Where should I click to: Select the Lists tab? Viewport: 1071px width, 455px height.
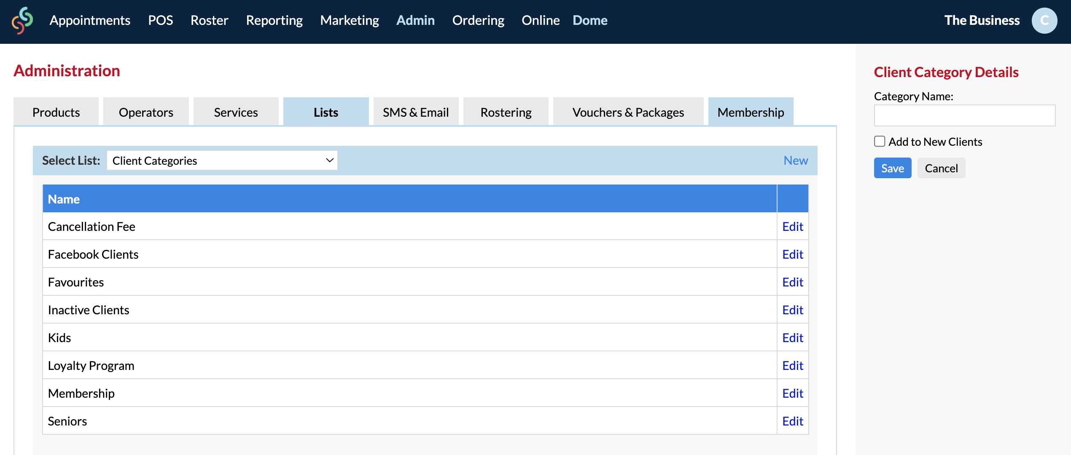326,112
